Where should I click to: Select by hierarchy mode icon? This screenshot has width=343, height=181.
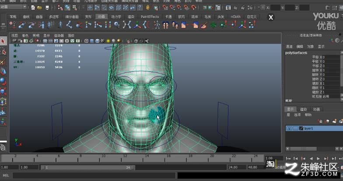[60, 8]
